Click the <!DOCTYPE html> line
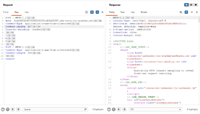The image size is (200, 114). click(x=123, y=41)
